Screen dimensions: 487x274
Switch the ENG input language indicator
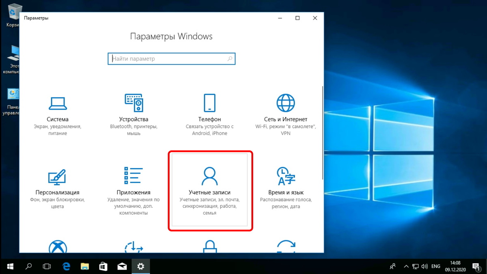pos(436,266)
